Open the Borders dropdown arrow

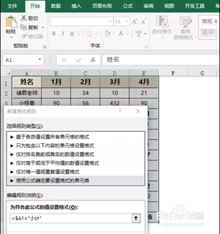click(x=96, y=33)
